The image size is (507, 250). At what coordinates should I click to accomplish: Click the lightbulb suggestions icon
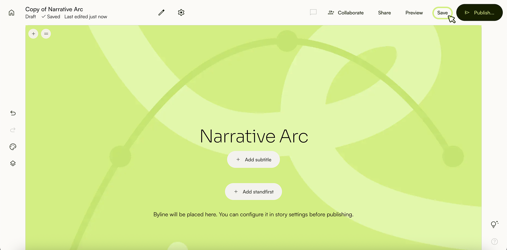[x=495, y=224]
